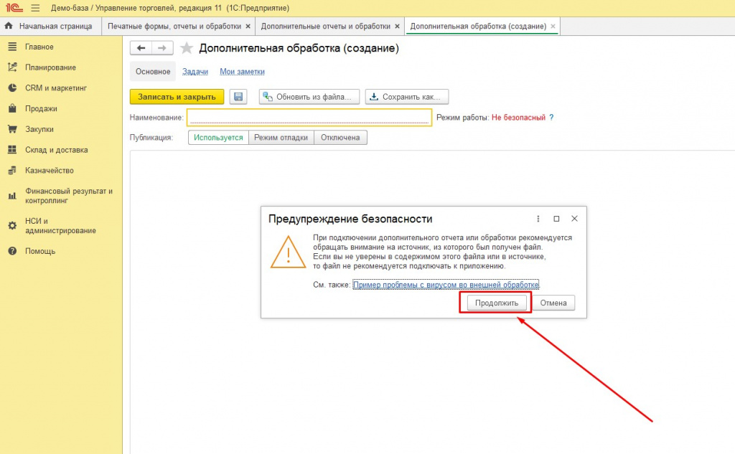Set publication to Отключена
The image size is (735, 454).
point(340,138)
